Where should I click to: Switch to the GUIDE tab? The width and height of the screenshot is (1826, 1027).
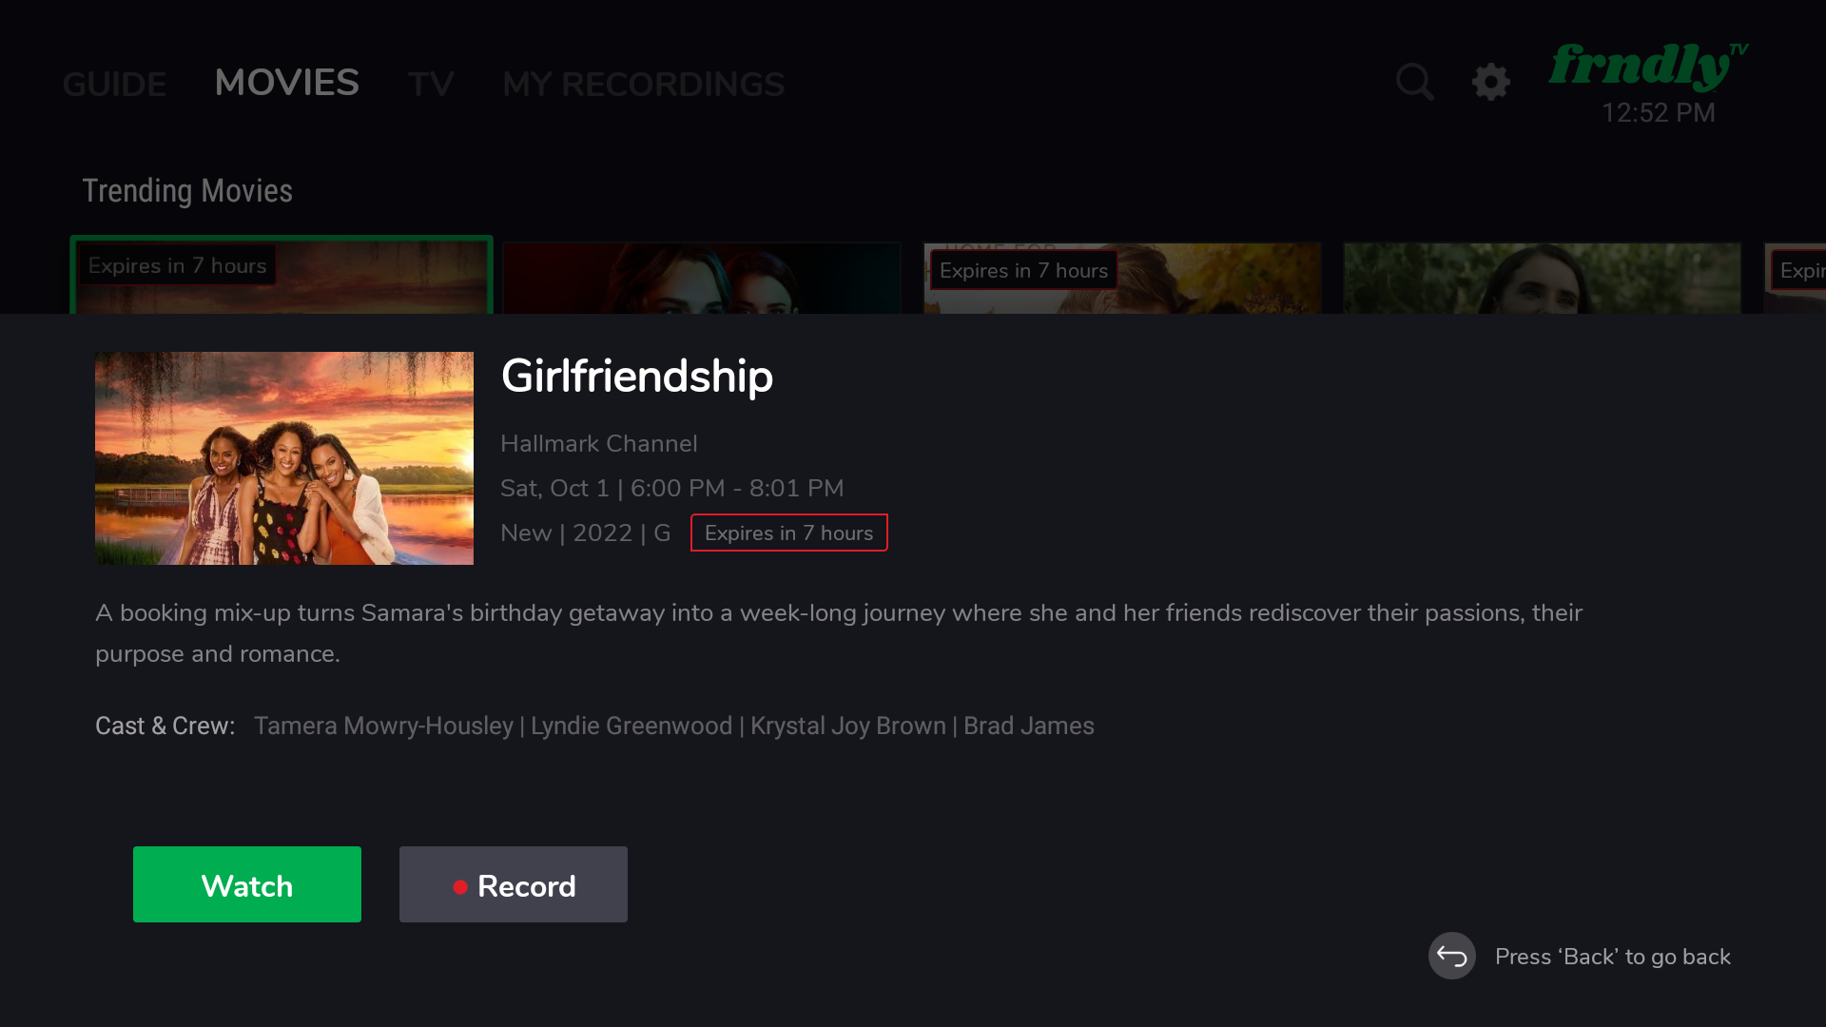pos(114,84)
